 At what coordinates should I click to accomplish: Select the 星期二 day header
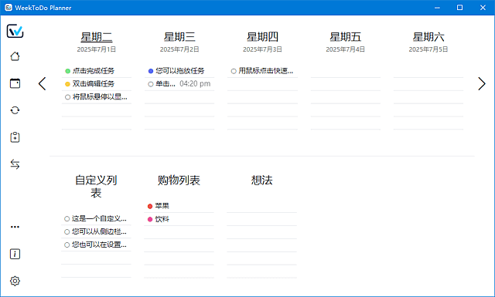97,37
